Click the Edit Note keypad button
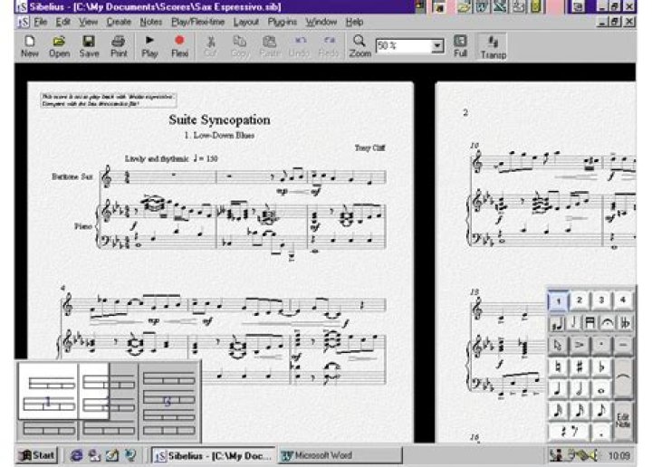Image resolution: width=652 pixels, height=467 pixels. click(x=623, y=421)
